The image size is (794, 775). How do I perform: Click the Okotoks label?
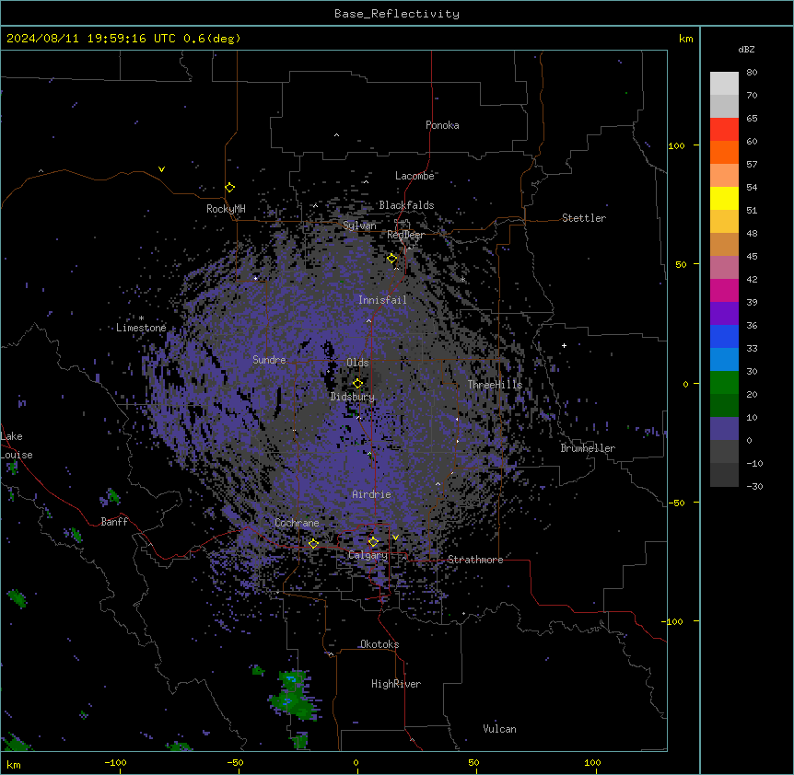coord(379,644)
